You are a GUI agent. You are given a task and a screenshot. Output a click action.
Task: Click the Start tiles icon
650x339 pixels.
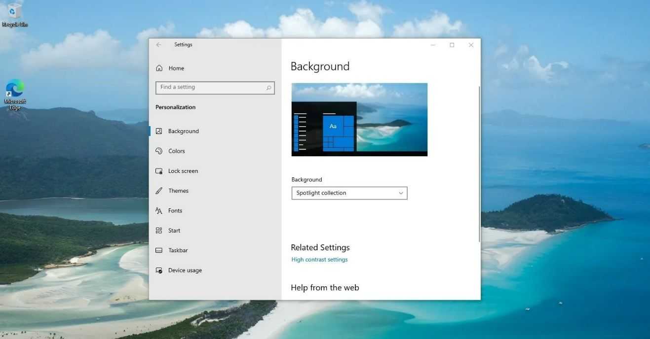click(159, 231)
